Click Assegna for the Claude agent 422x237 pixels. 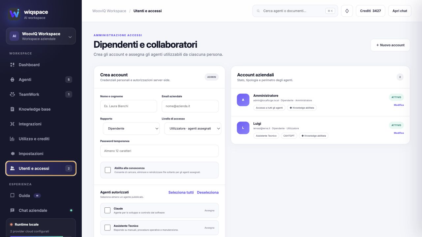(209, 210)
